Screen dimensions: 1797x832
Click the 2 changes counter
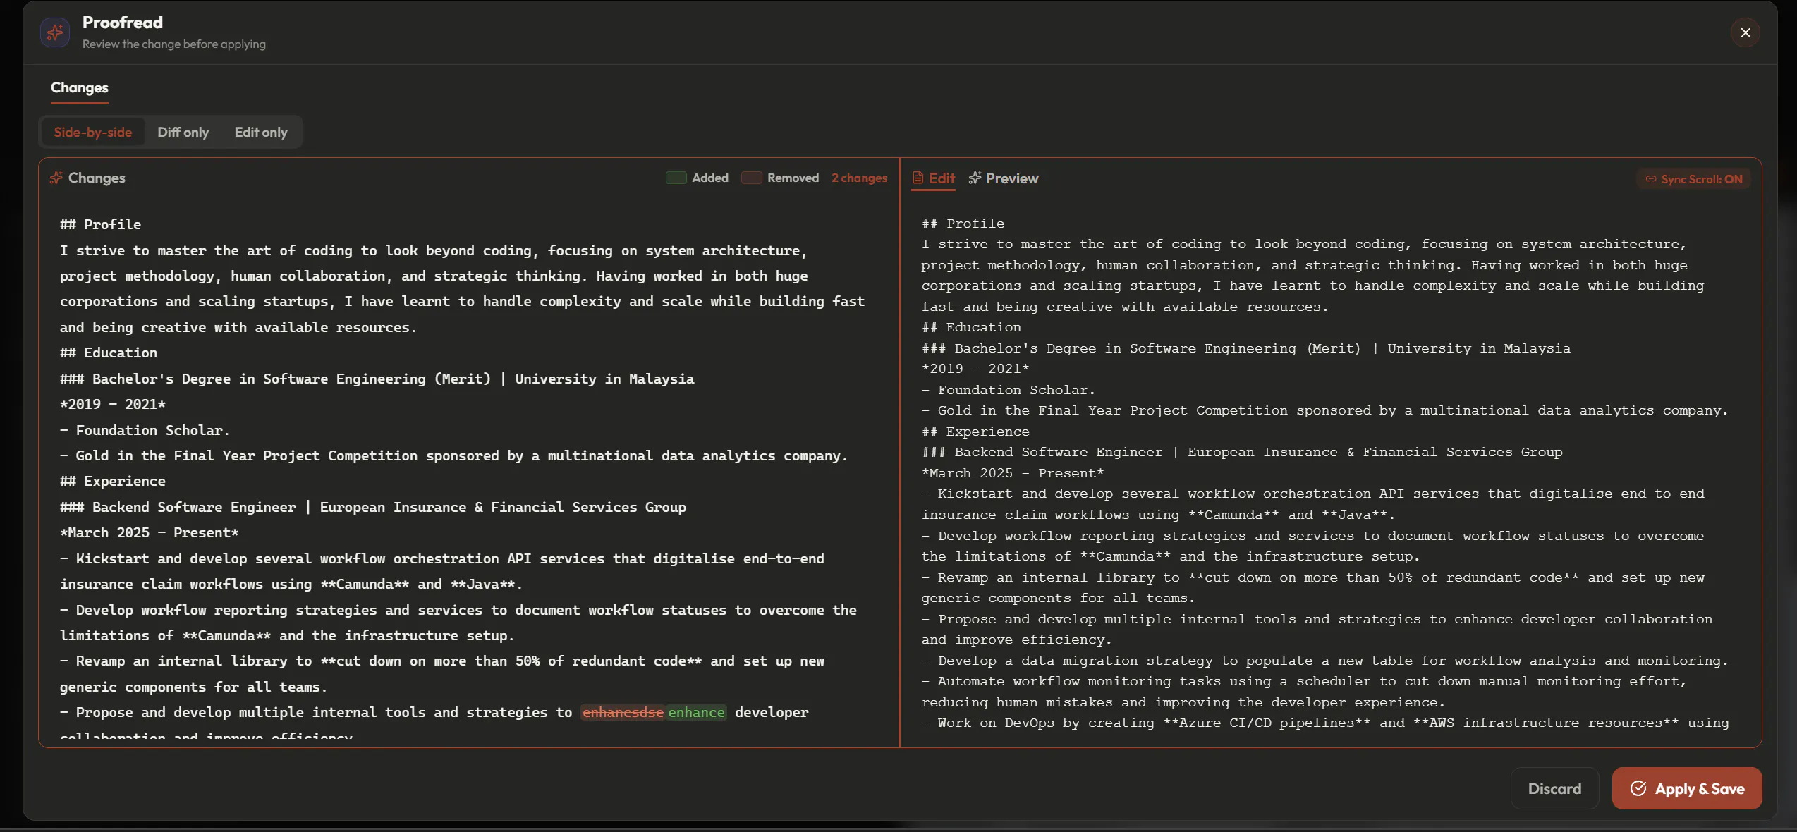859,178
